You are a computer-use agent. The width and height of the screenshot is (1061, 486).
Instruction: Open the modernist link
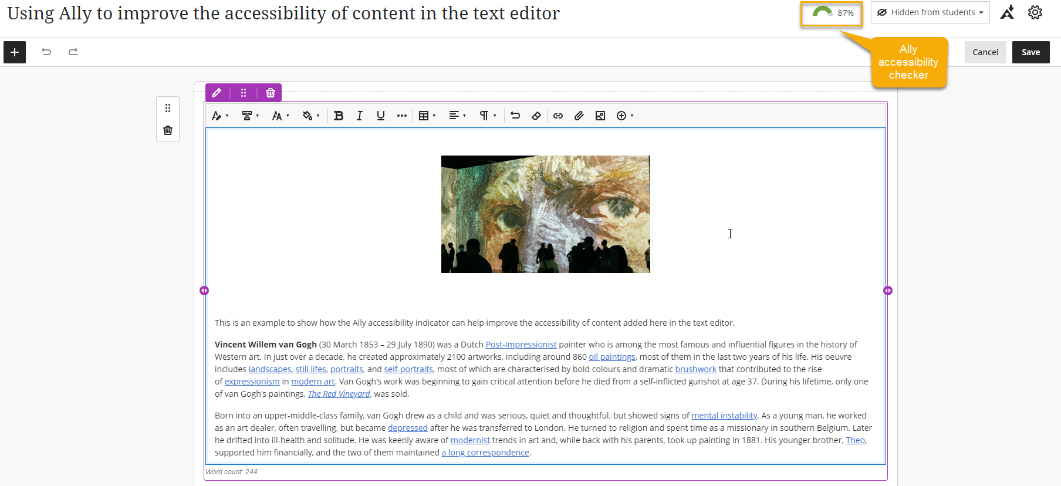coord(470,440)
